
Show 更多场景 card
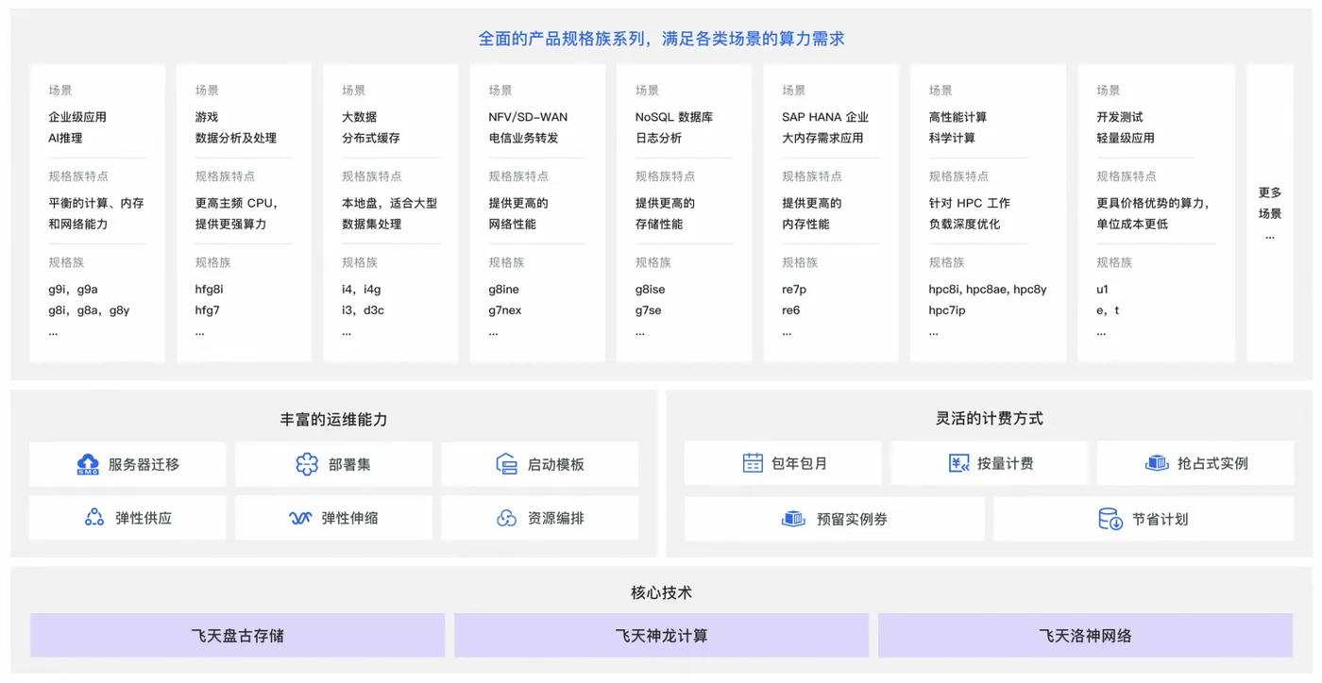1270,213
